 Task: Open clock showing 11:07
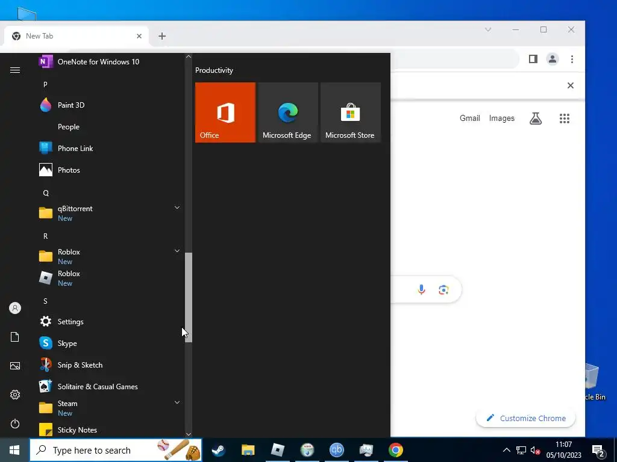point(563,450)
